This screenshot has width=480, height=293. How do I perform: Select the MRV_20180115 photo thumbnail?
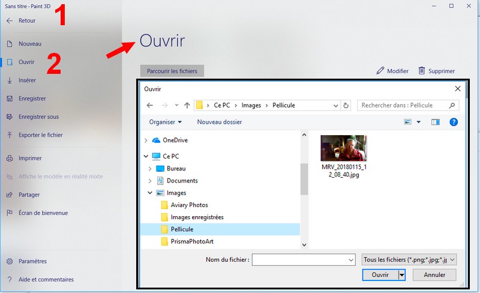tap(343, 148)
